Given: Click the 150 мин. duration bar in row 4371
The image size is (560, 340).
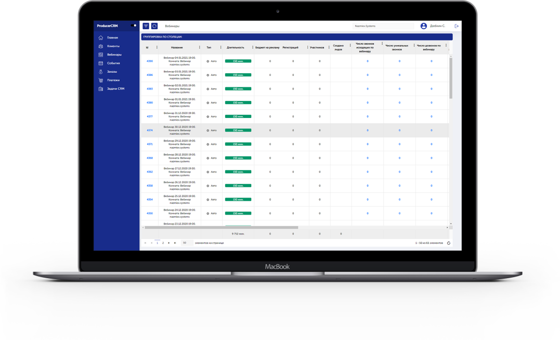Looking at the screenshot, I should coord(238,145).
